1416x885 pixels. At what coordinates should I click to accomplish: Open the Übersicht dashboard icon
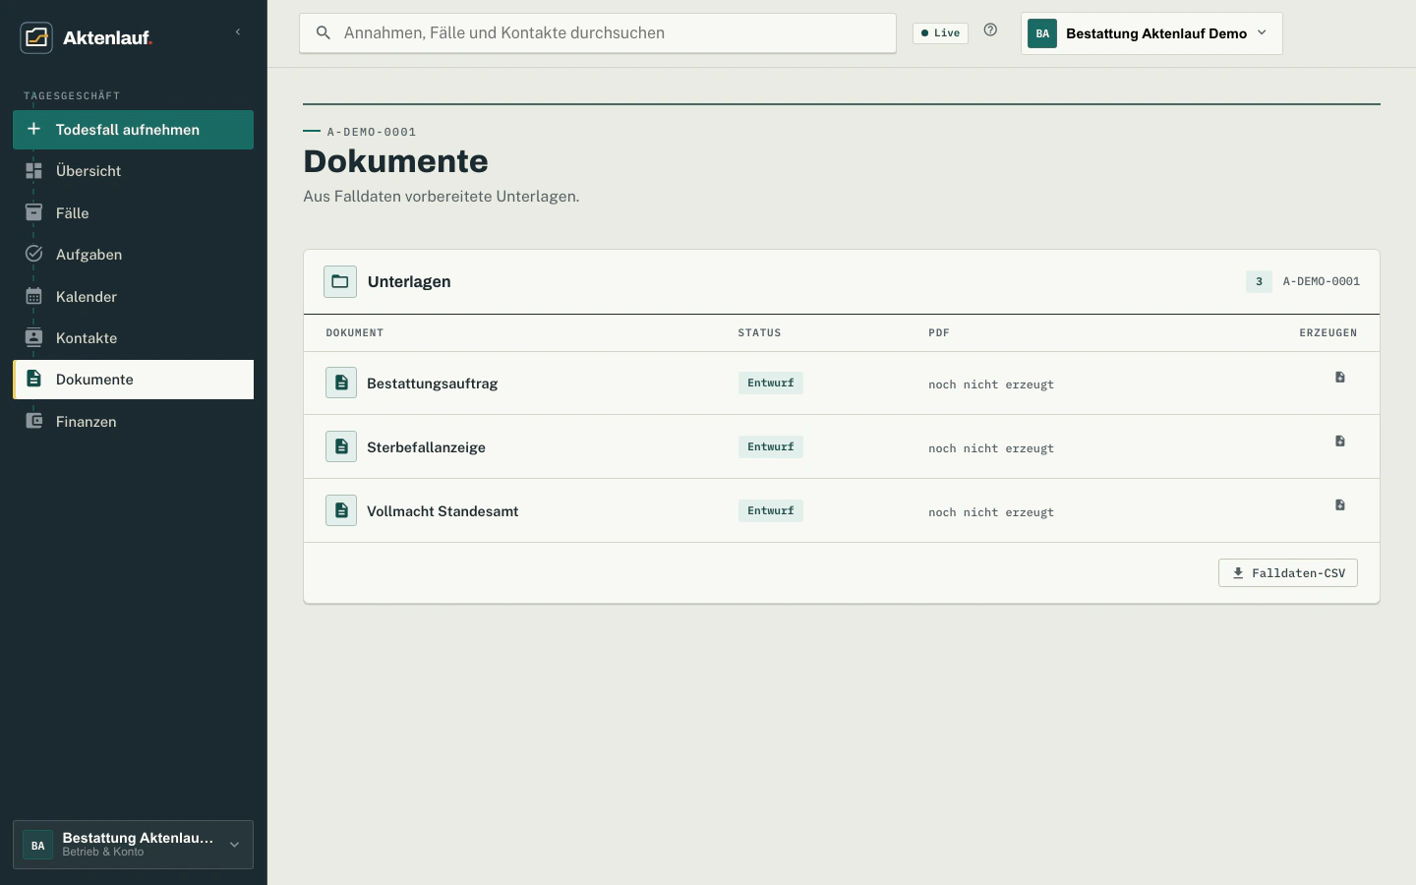click(x=33, y=170)
